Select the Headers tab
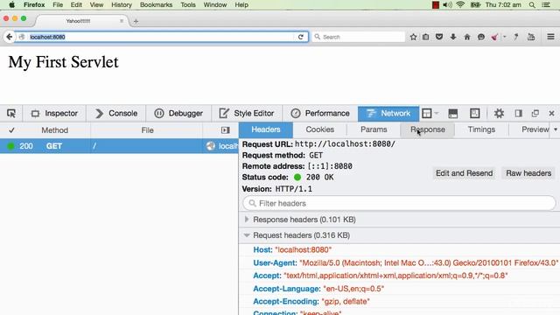 pos(266,129)
